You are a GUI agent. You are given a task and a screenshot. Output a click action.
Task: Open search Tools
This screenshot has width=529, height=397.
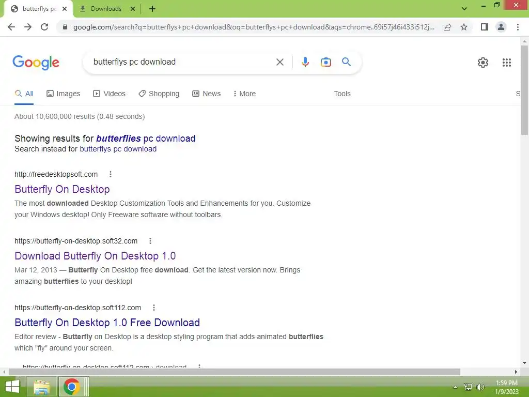click(342, 94)
